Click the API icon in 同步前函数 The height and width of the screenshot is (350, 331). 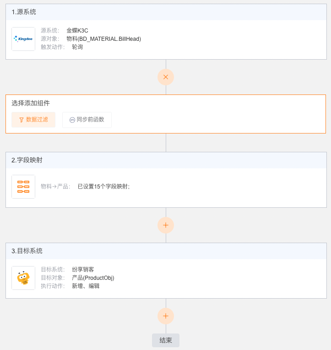[72, 120]
